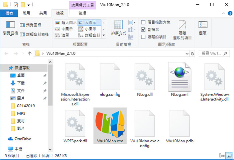Screen dimensions: 234x160
Task: Click the add columns icon
Action: [132, 30]
